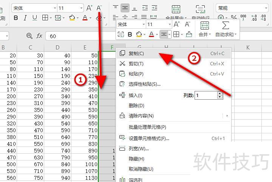The width and height of the screenshot is (272, 182).
Task: Open 设置单元格格式(F)... dialog entry
Action: coord(173,139)
